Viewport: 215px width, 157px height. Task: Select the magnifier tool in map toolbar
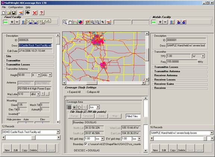[65, 22]
